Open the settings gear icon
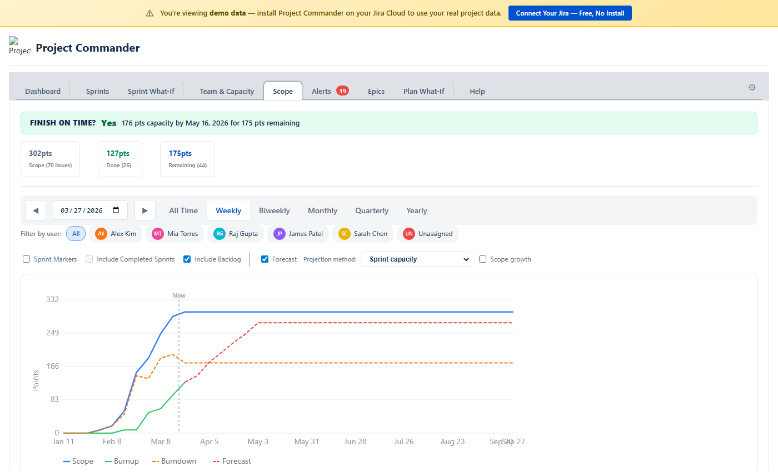The width and height of the screenshot is (778, 472). point(752,87)
